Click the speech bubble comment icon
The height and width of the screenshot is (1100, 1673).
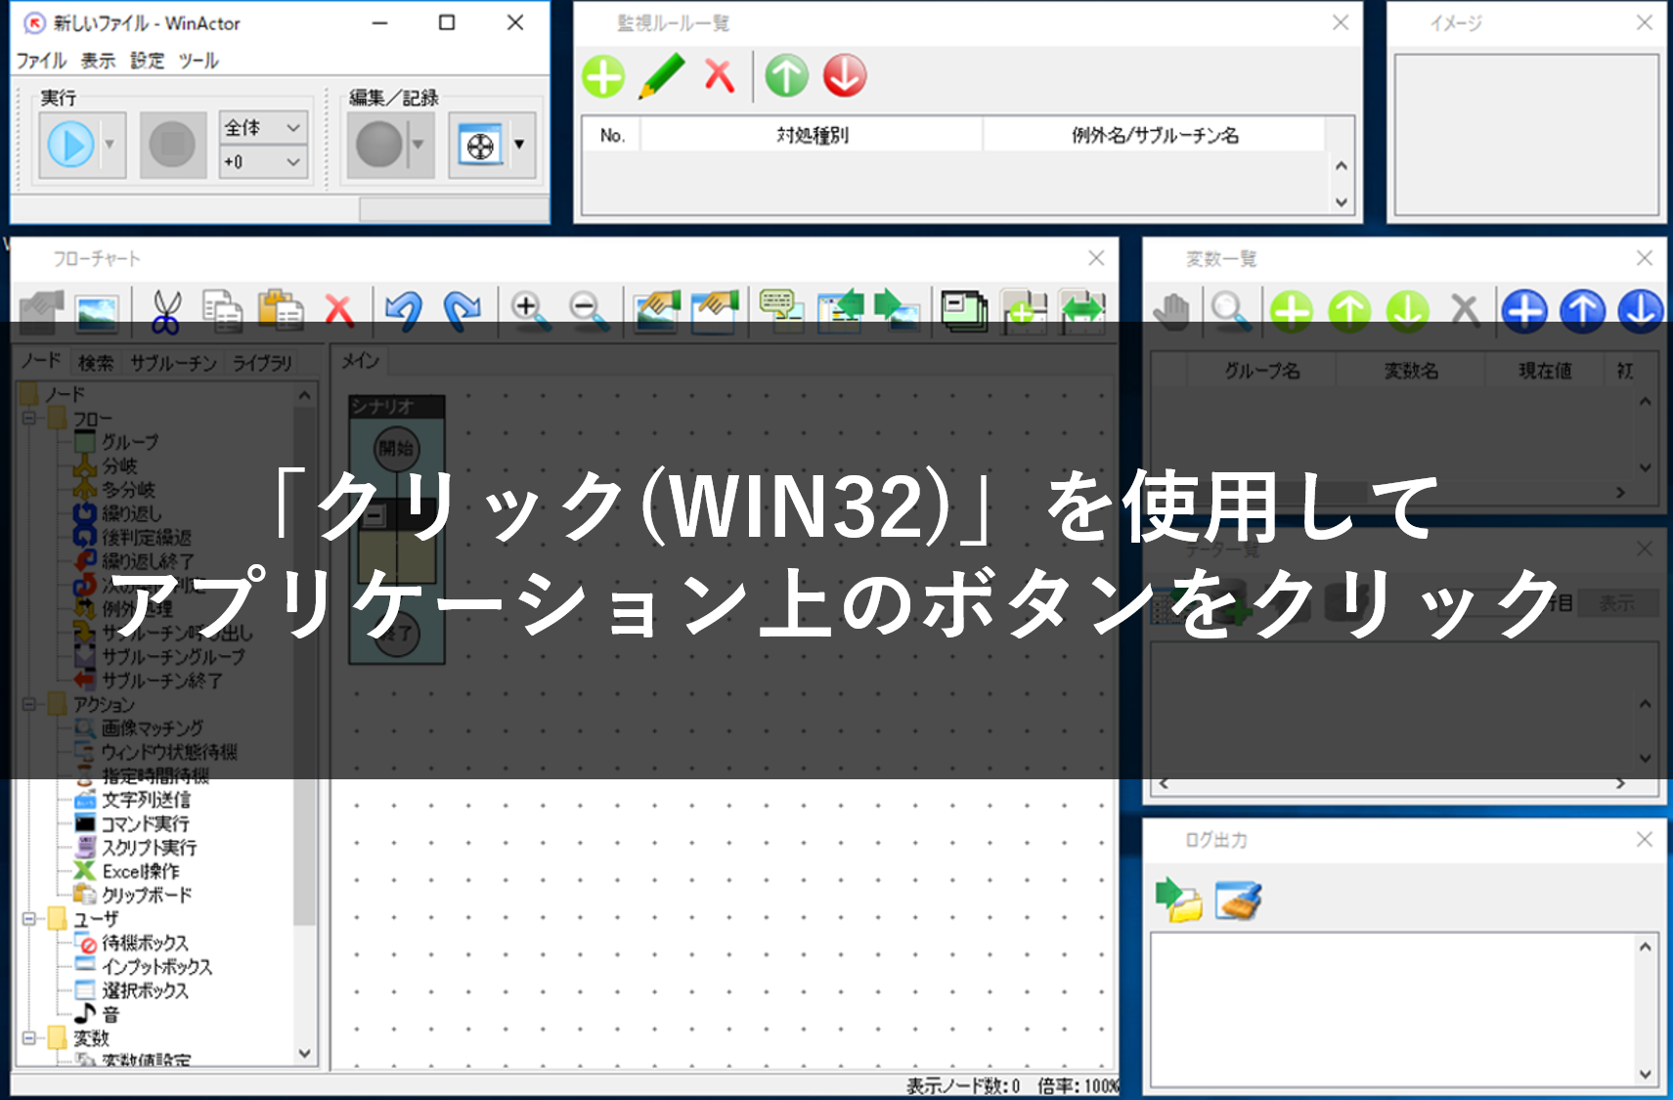781,309
